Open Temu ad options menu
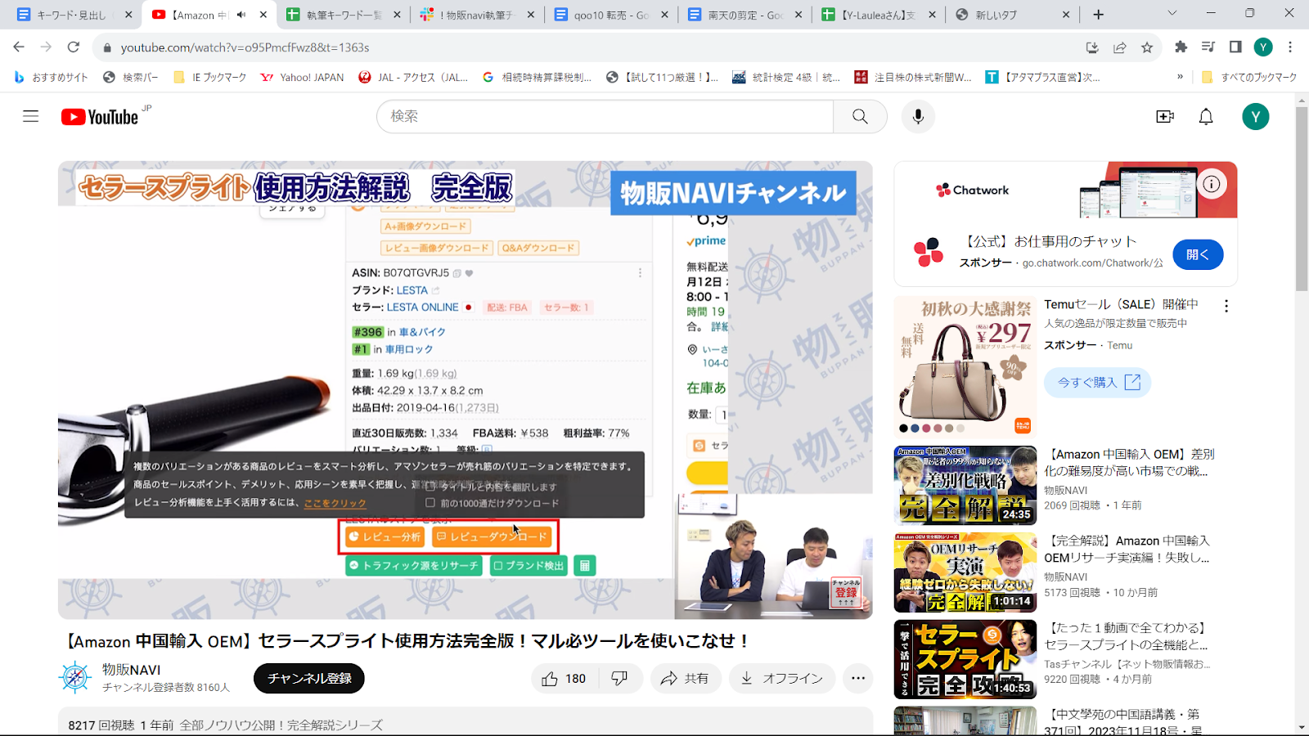 click(1226, 306)
